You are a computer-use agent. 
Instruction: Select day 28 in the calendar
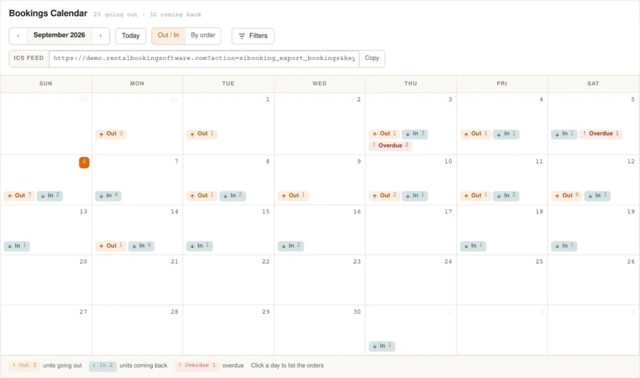137,331
